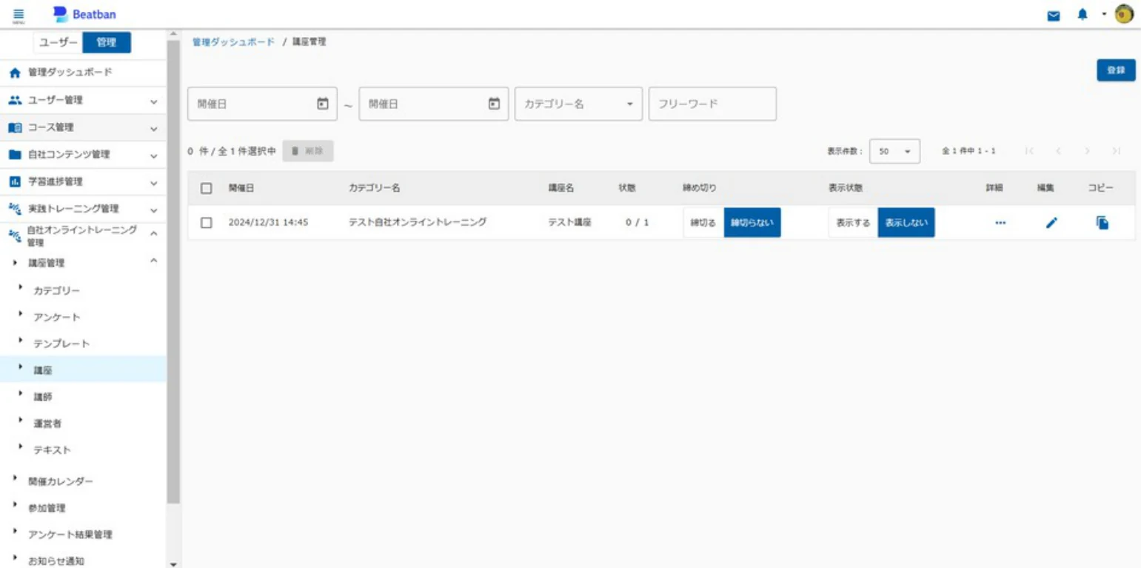
Task: Expand the 学習進捗管理 chevron
Action: coord(154,182)
